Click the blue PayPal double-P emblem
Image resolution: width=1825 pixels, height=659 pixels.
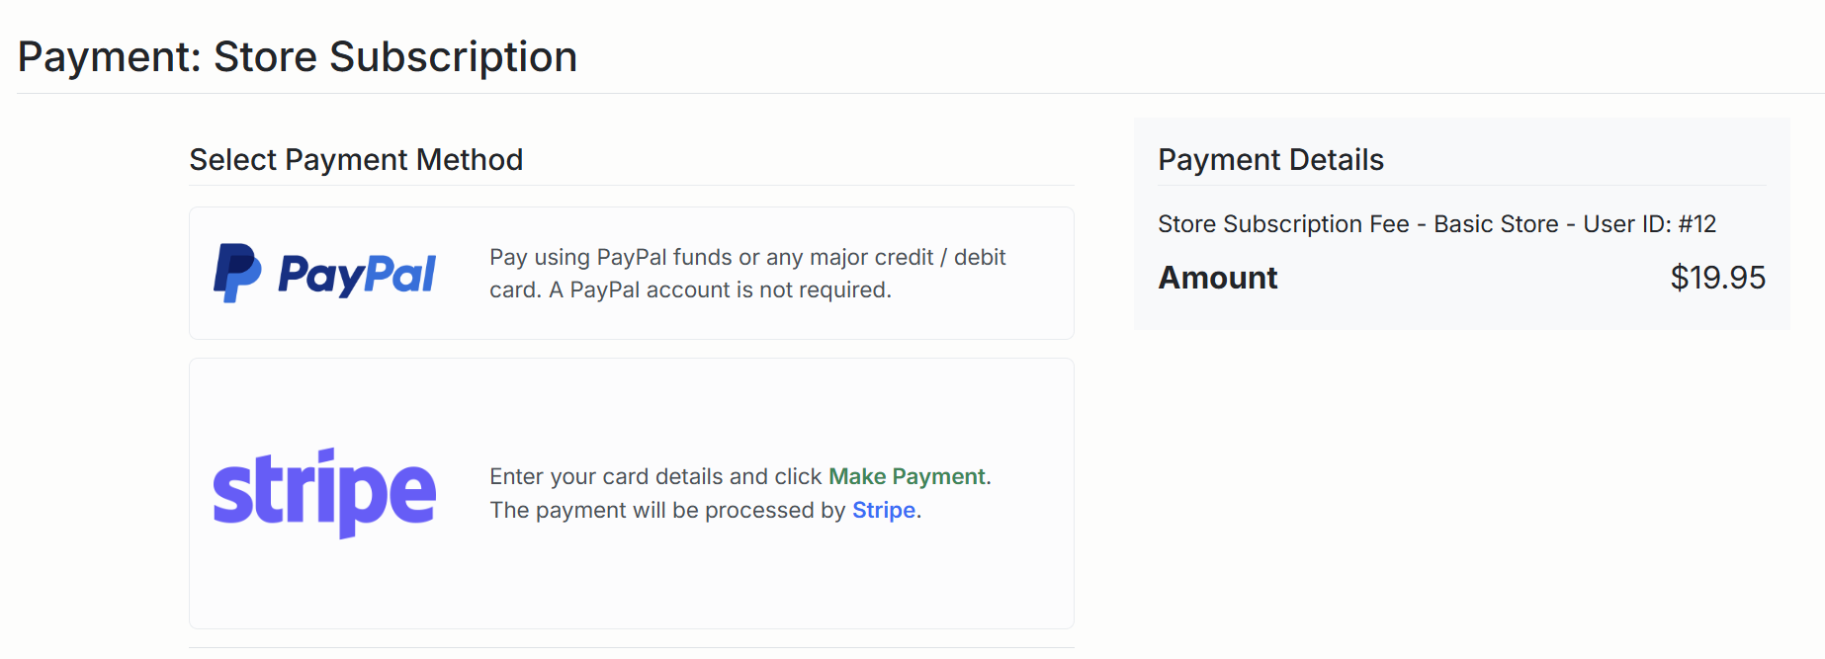(x=237, y=273)
